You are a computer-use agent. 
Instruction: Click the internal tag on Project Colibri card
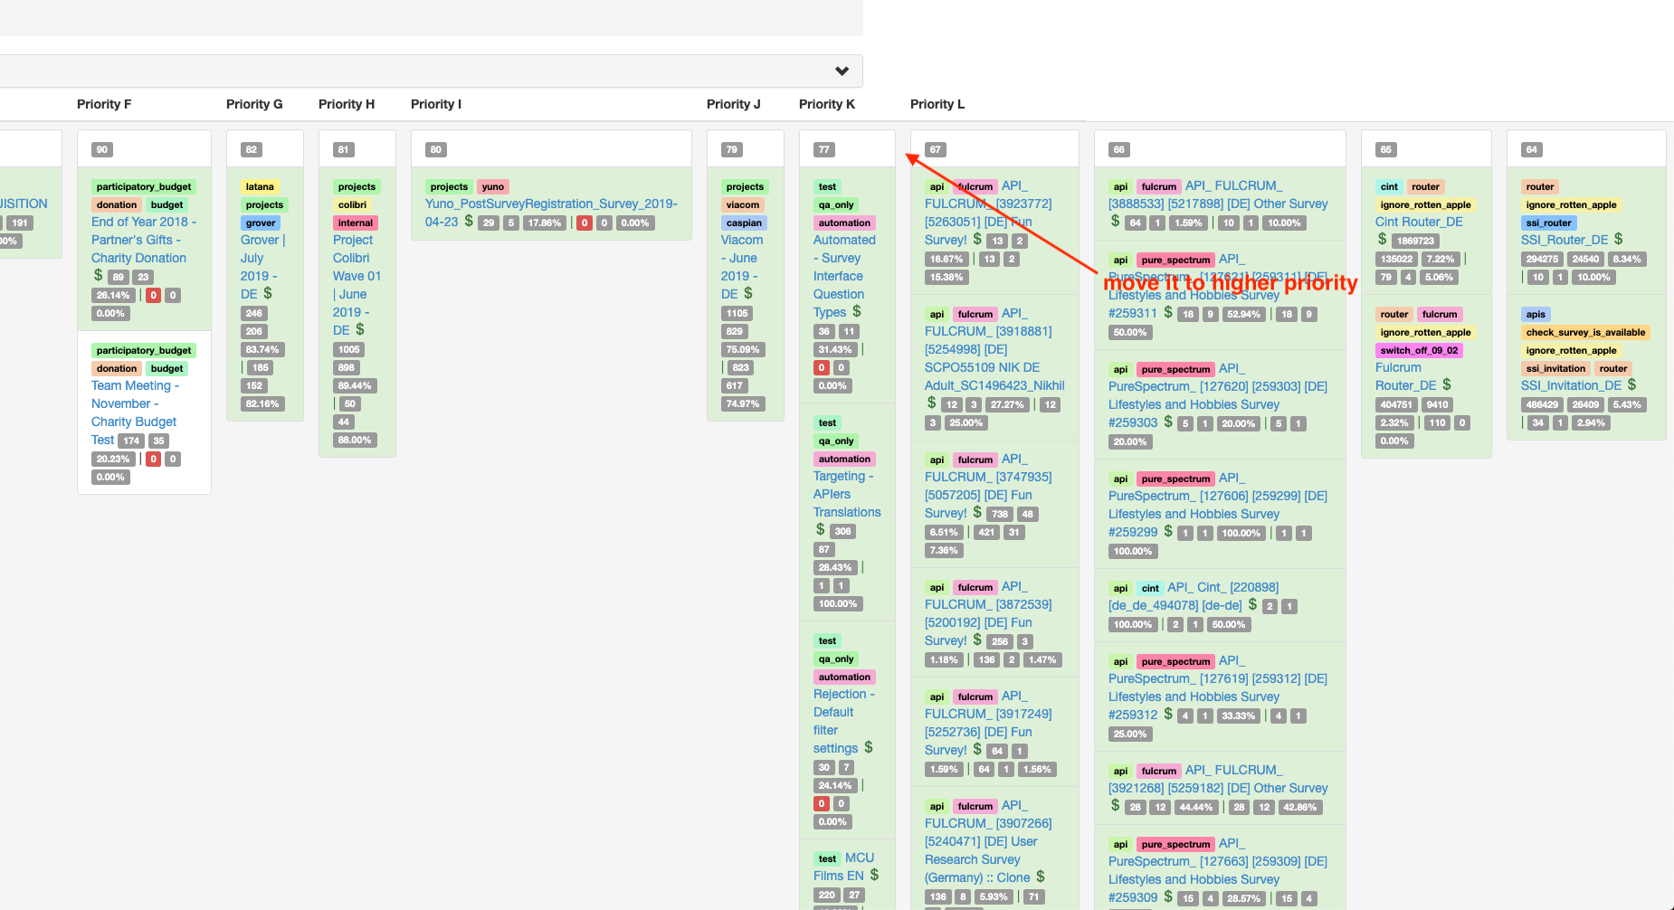tap(356, 223)
